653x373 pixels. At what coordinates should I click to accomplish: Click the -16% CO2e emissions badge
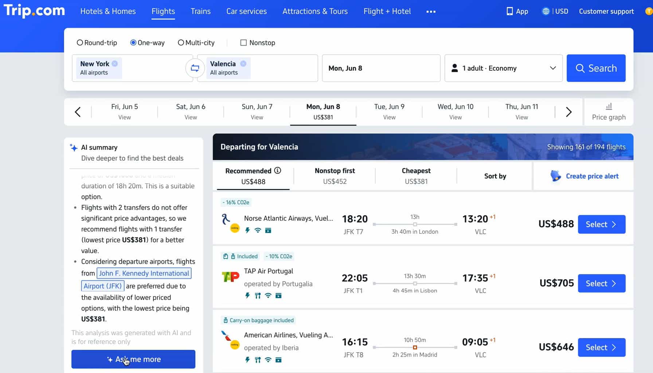pos(236,202)
